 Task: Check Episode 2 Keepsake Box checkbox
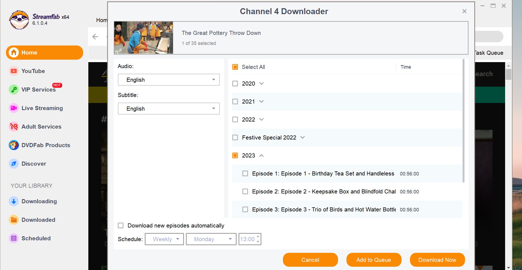coord(245,192)
